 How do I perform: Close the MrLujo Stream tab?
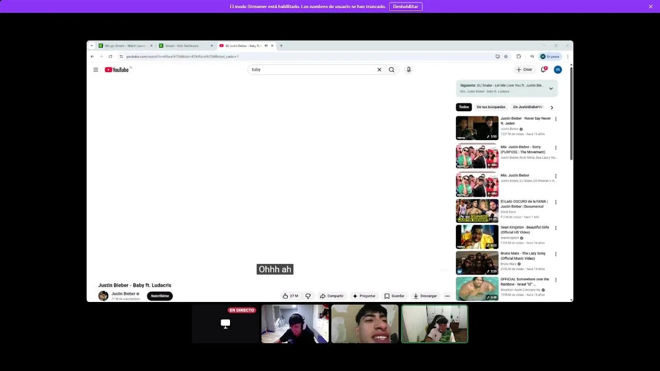pos(151,45)
